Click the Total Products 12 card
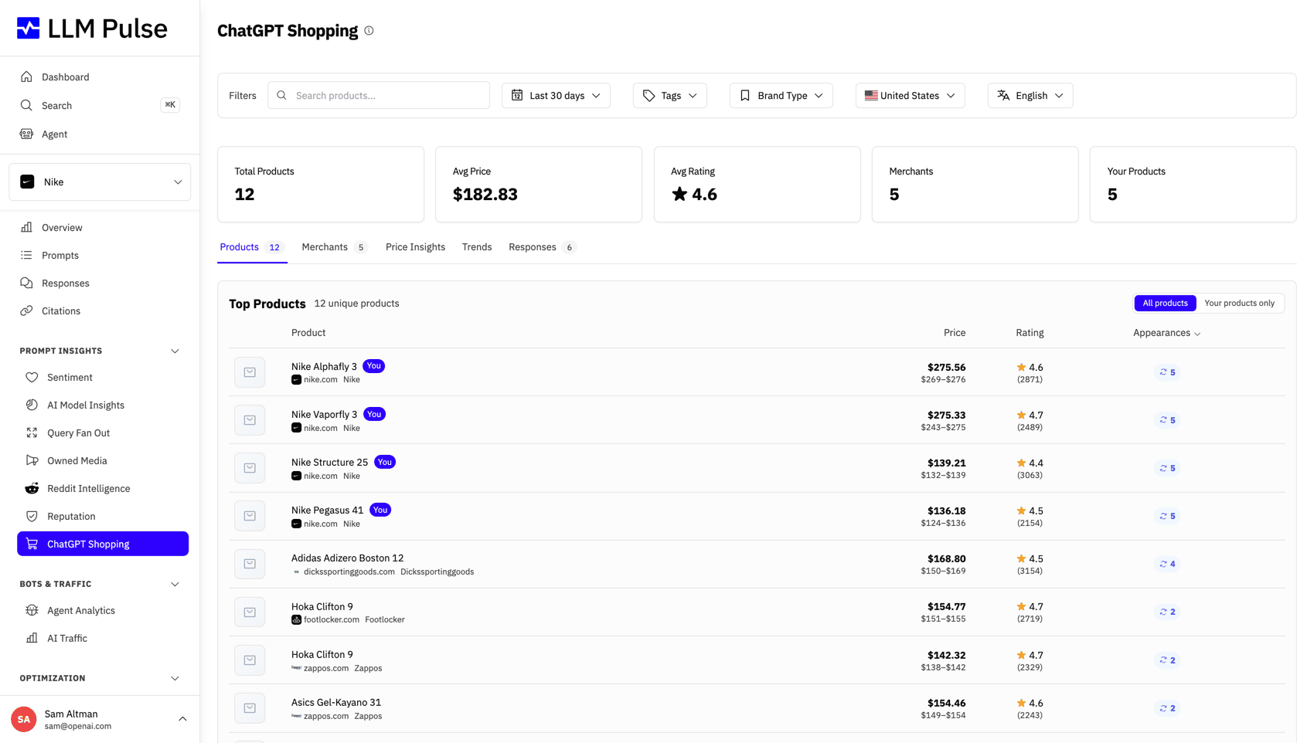 [x=321, y=184]
